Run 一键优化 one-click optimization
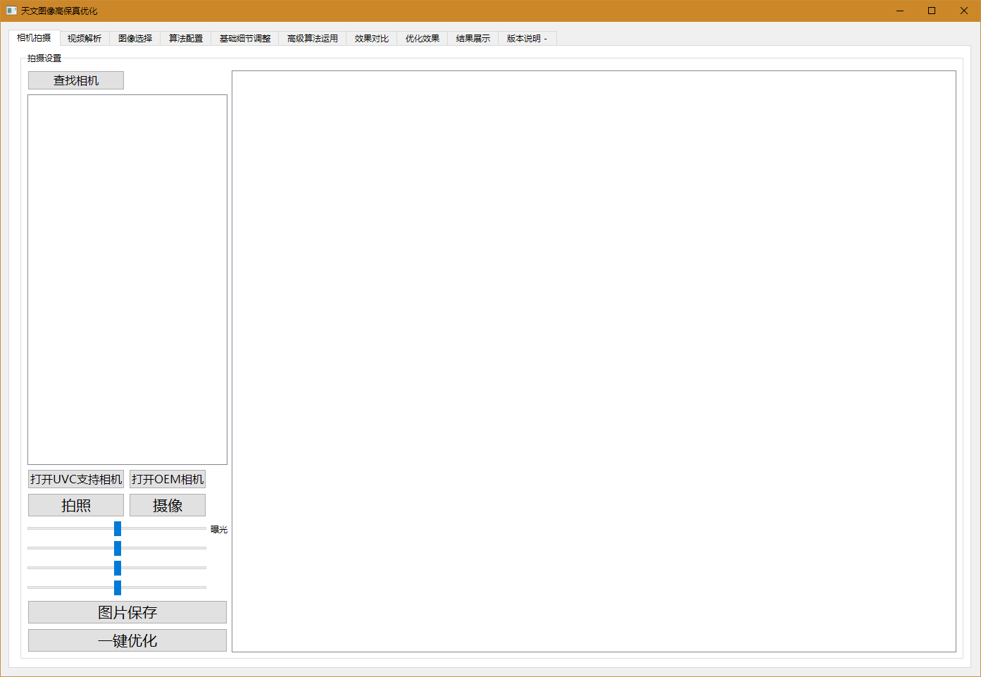 click(127, 640)
